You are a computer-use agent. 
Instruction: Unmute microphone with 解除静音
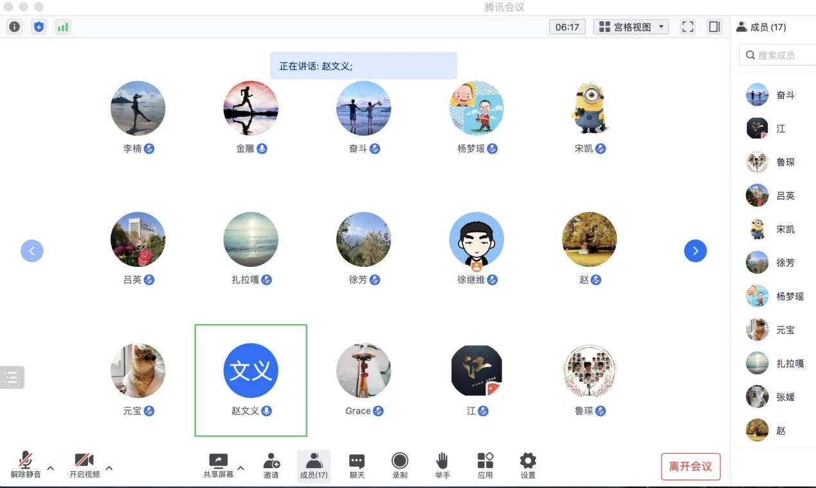pos(26,465)
